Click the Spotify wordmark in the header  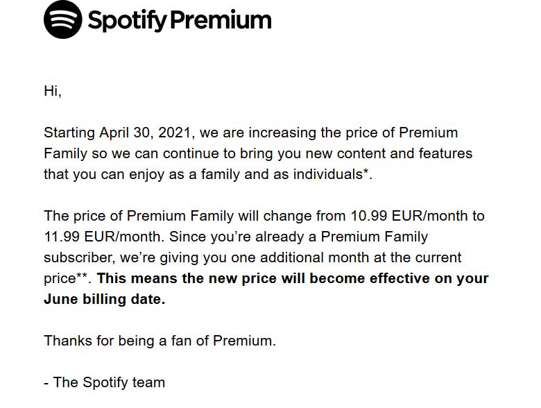(128, 21)
